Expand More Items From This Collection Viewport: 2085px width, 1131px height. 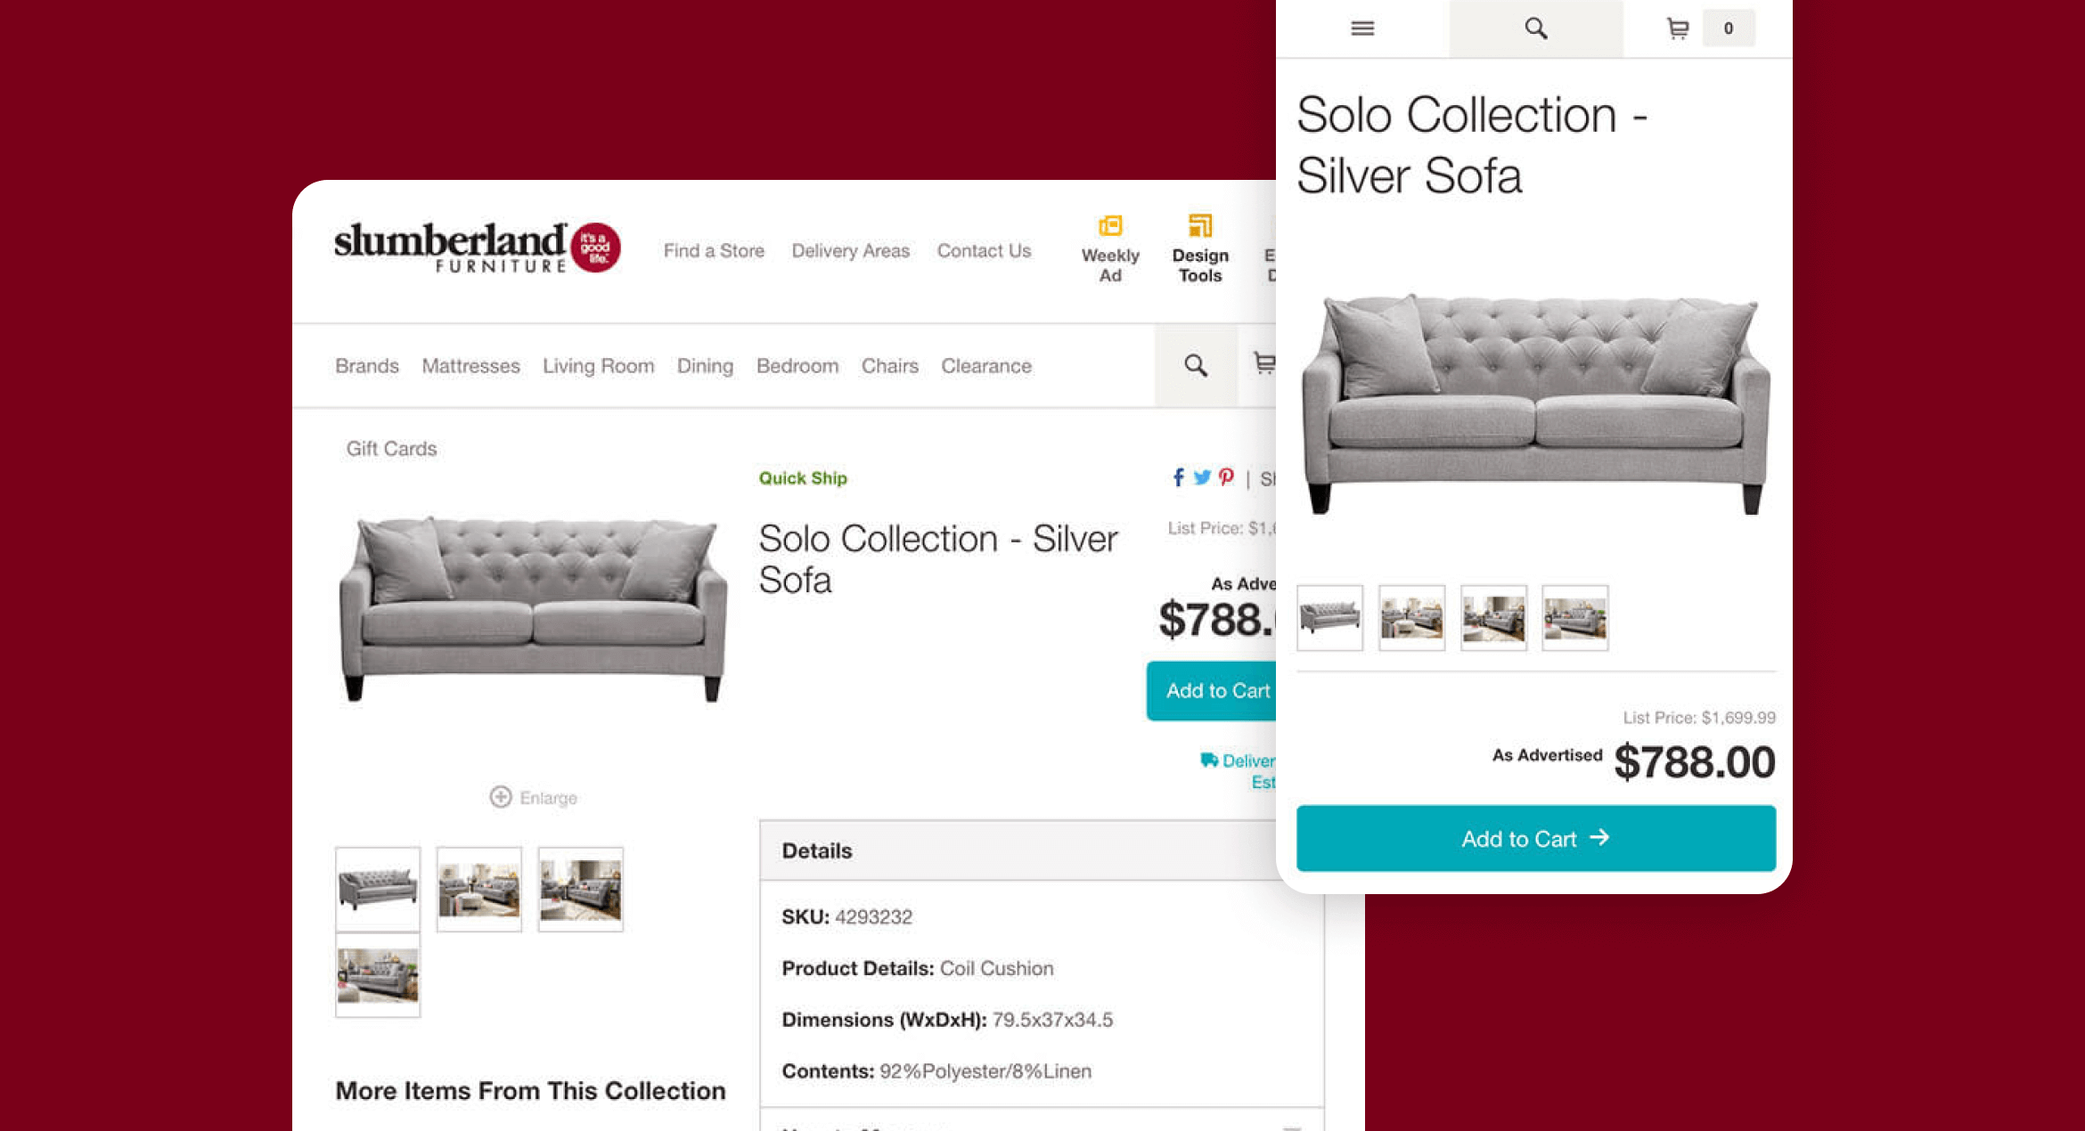pyautogui.click(x=532, y=1091)
